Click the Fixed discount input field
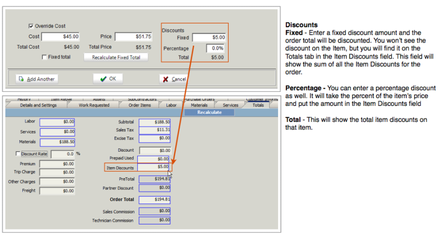Image resolution: width=445 pixels, height=239 pixels. (209, 37)
